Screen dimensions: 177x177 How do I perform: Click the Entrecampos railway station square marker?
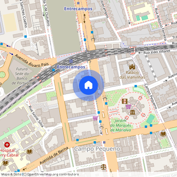pyautogui.click(x=71, y=61)
